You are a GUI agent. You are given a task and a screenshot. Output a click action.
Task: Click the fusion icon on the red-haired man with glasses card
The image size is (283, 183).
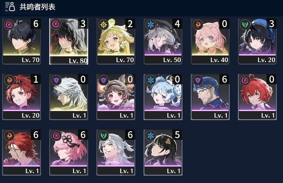9,135
